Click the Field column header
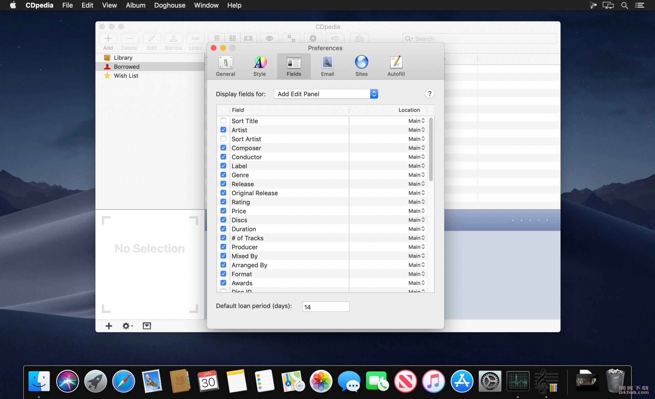655x399 pixels. [289, 110]
